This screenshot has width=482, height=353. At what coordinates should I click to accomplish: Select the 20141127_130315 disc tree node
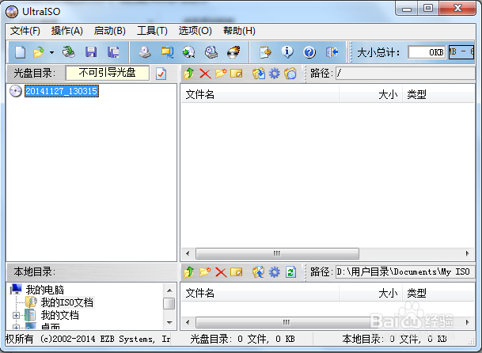point(62,91)
